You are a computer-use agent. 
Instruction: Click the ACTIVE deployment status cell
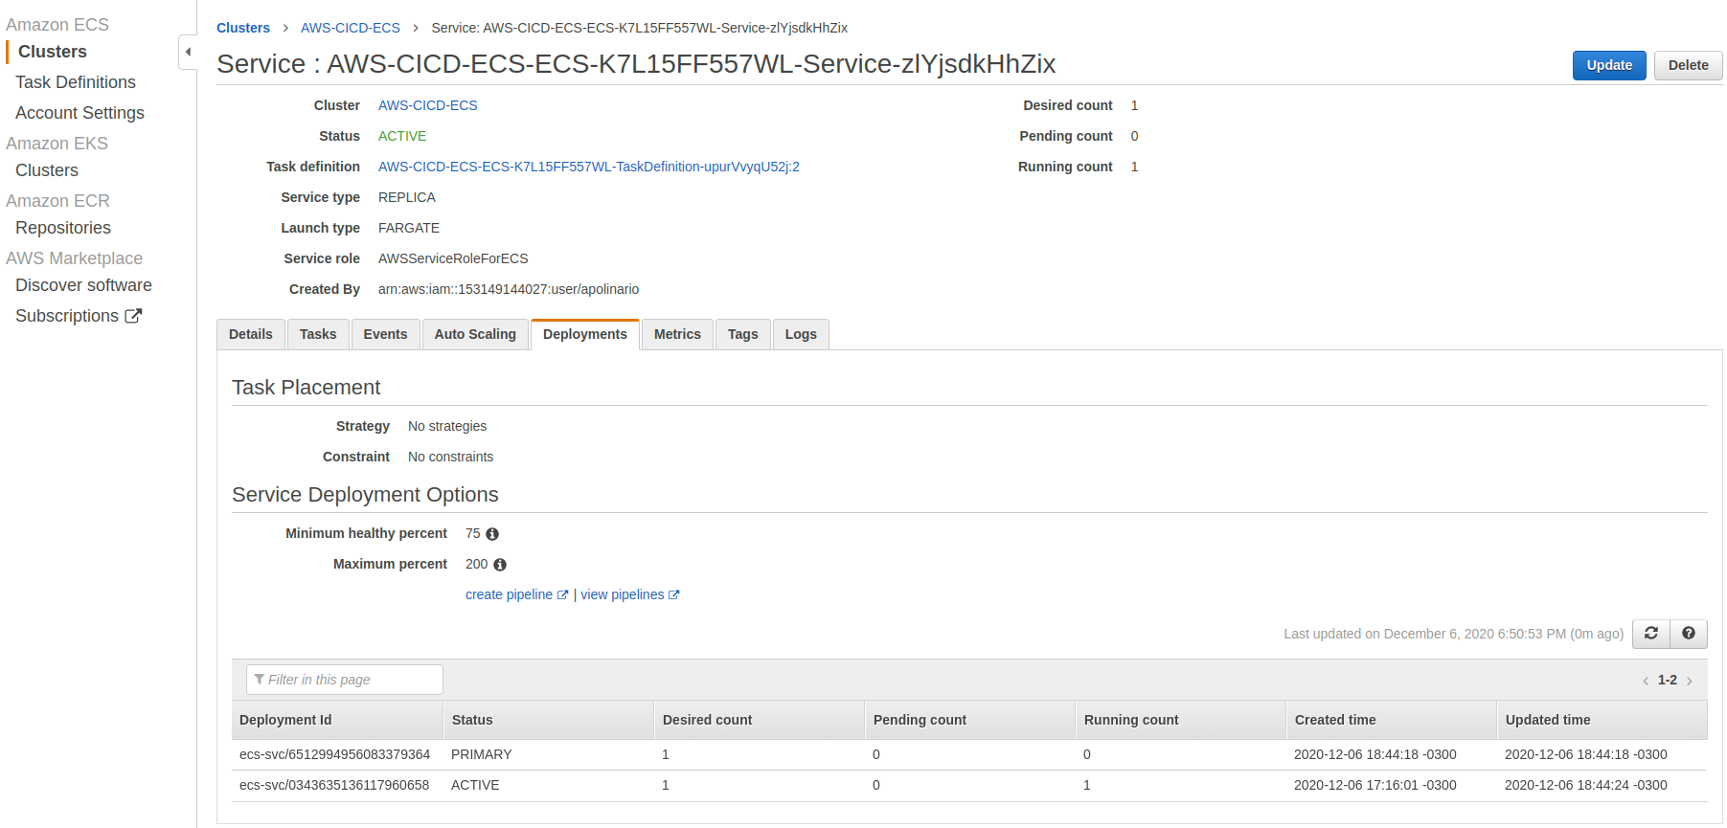click(x=475, y=785)
